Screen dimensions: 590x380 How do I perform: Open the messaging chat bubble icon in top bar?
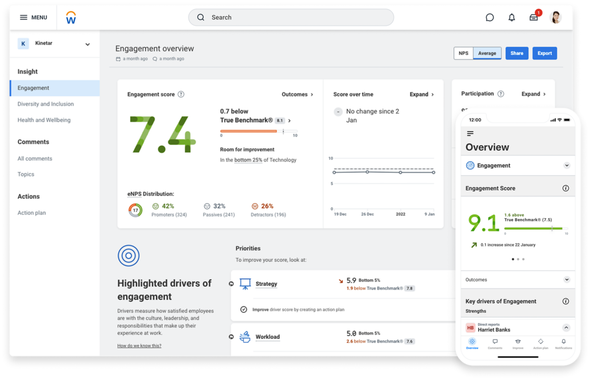[490, 17]
